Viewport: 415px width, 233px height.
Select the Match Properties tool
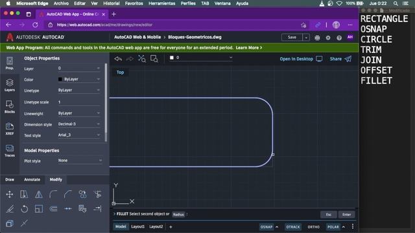point(82,208)
